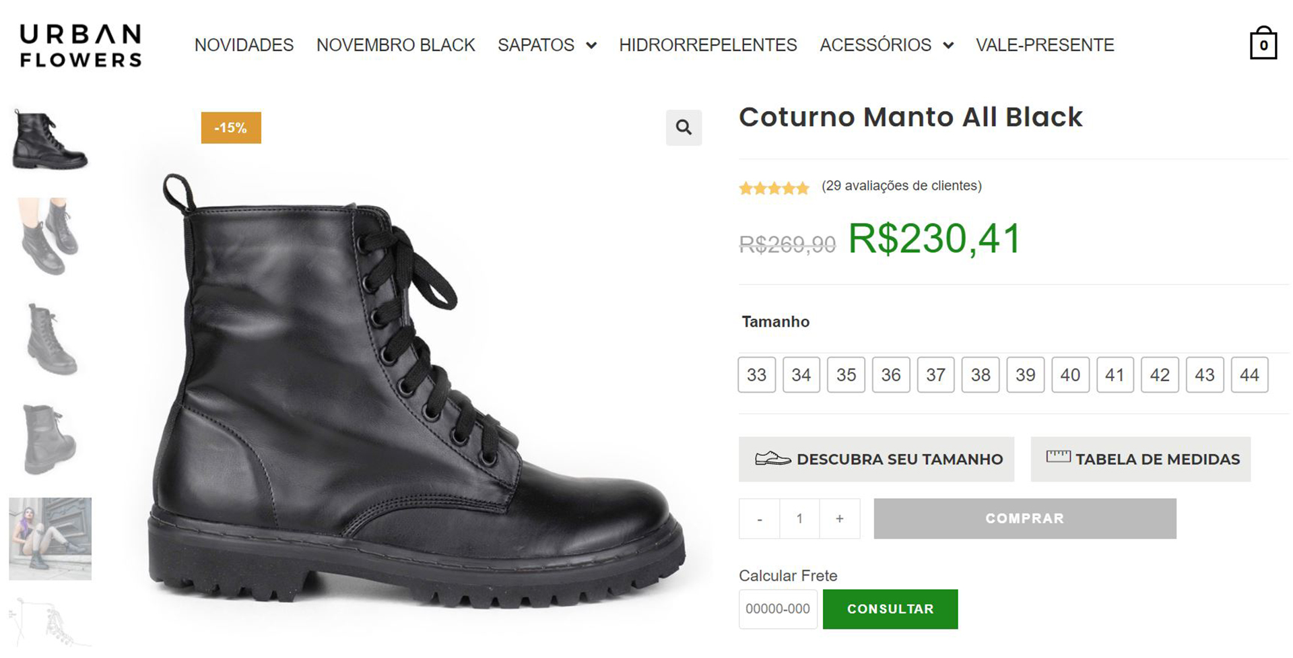
Task: Open the NOVIDADES menu item
Action: (x=244, y=45)
